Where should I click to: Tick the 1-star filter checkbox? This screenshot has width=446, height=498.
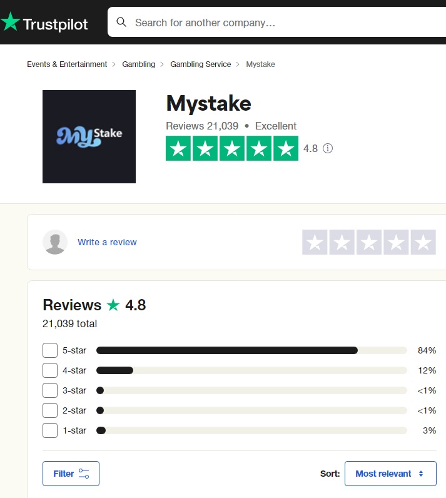[50, 430]
